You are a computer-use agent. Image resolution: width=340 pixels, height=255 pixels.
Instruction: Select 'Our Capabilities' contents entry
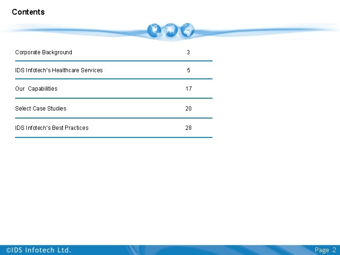[36, 89]
